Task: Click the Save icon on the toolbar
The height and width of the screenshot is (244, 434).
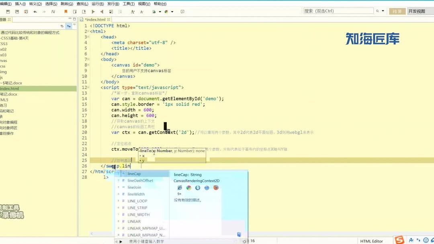Action: [x=8, y=12]
